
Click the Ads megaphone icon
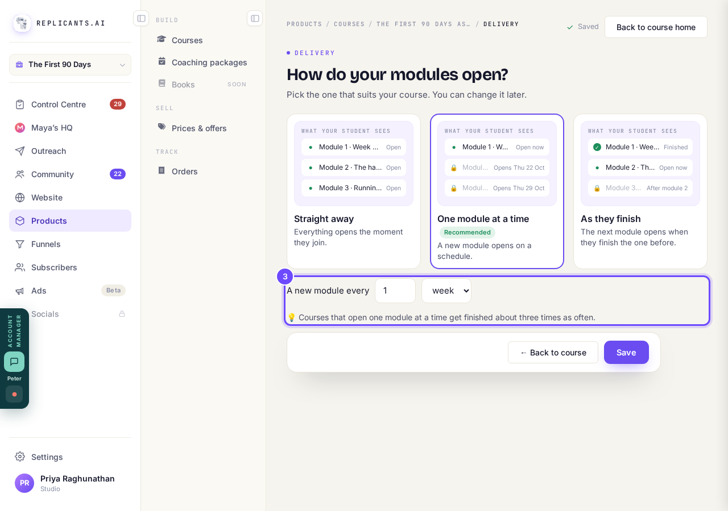(x=20, y=291)
